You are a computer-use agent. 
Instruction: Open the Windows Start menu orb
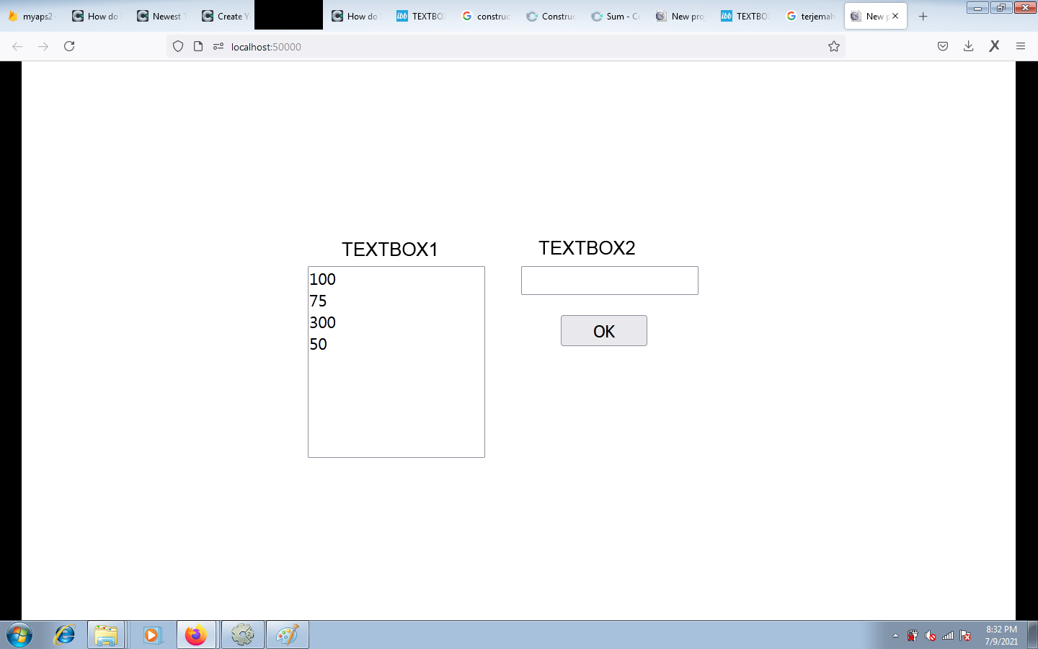click(x=19, y=635)
